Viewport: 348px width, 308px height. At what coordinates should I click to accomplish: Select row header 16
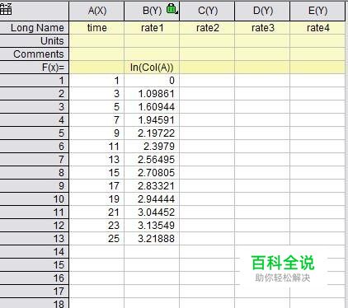(x=34, y=278)
